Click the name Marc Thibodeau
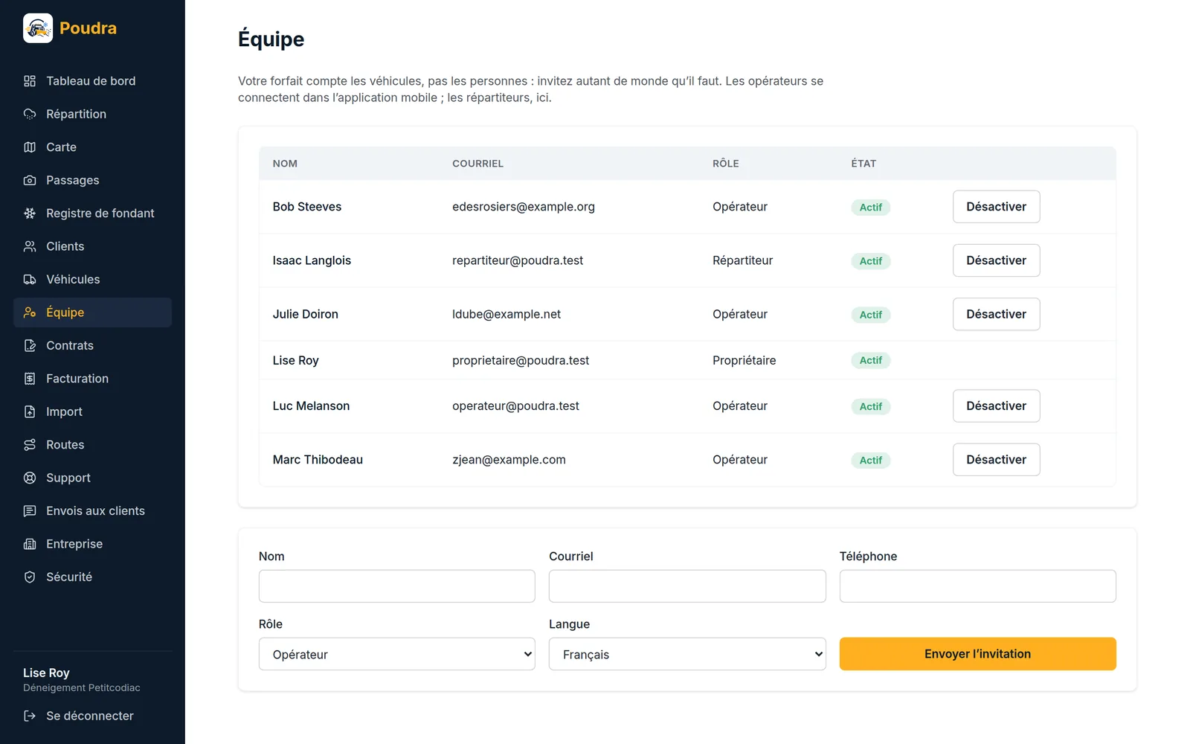This screenshot has height=744, width=1190. (318, 460)
